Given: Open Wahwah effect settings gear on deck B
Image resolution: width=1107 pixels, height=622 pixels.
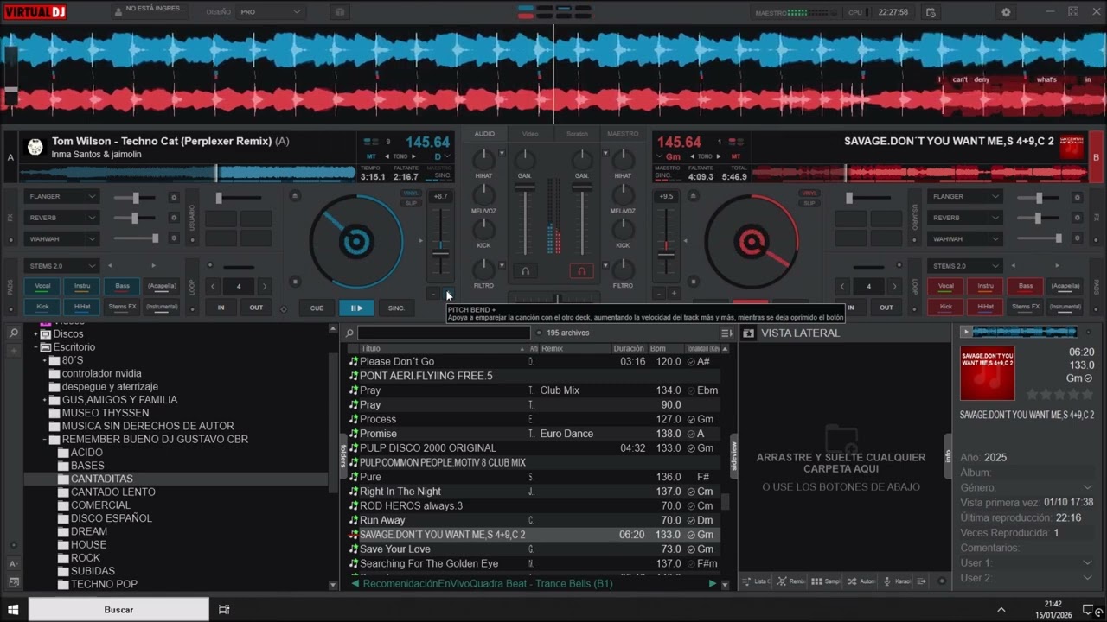Looking at the screenshot, I should pos(1077,238).
